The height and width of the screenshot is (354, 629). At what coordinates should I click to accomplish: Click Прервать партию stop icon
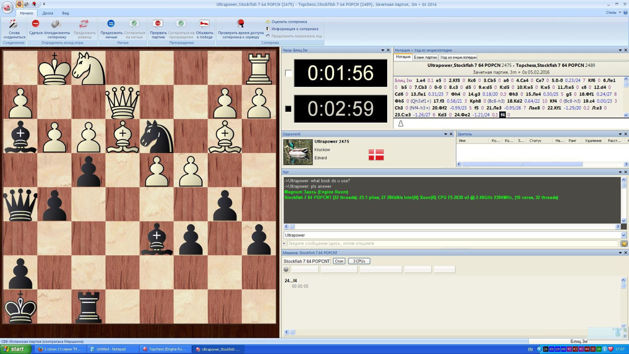[x=158, y=24]
